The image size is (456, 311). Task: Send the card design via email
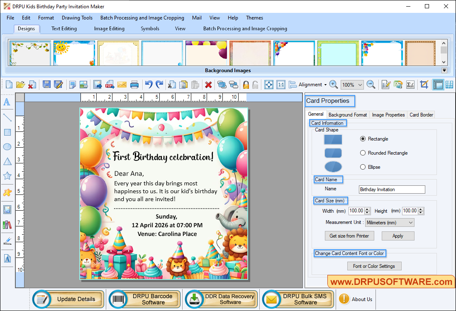(122, 84)
